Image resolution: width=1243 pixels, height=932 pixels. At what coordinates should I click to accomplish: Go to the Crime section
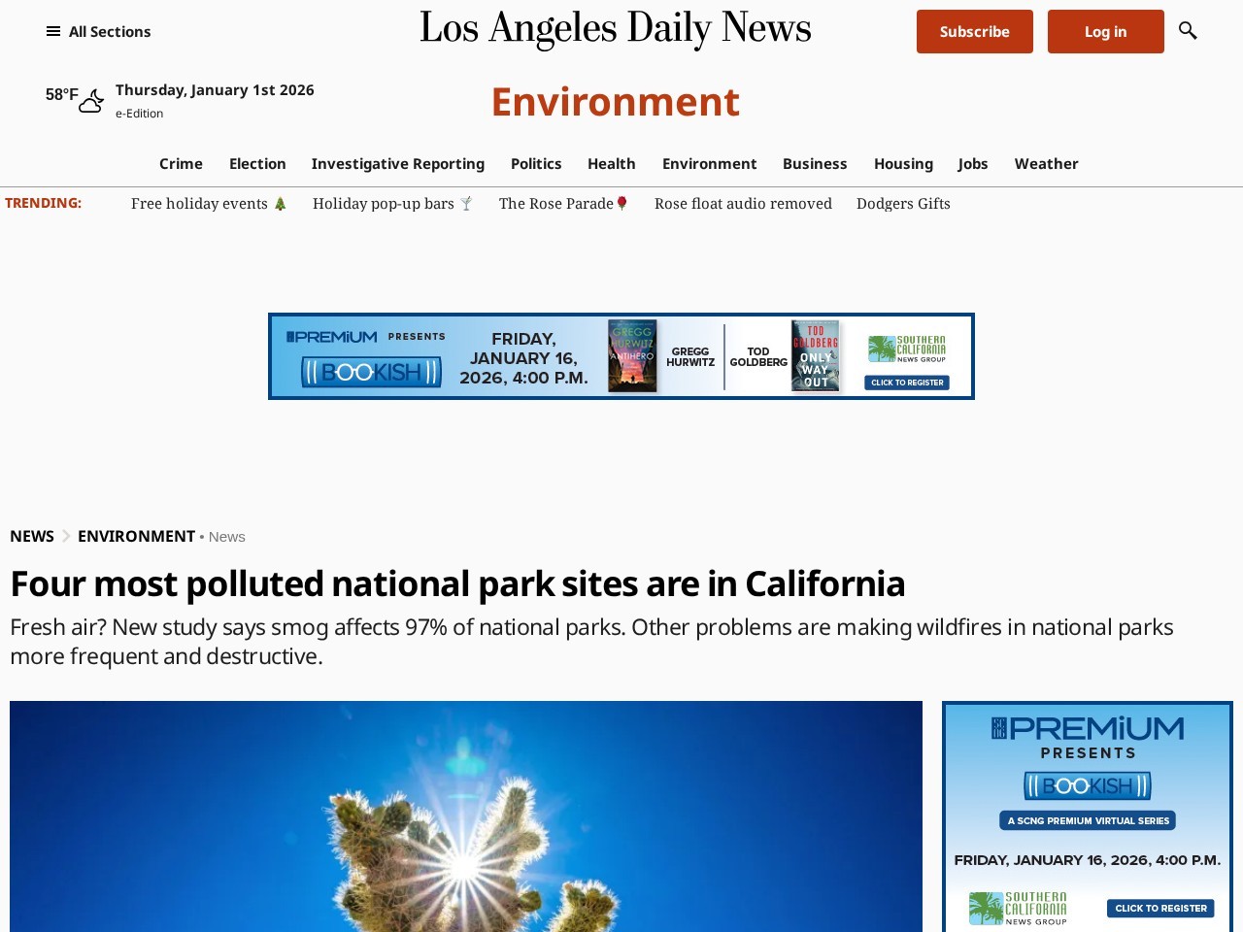pyautogui.click(x=181, y=164)
